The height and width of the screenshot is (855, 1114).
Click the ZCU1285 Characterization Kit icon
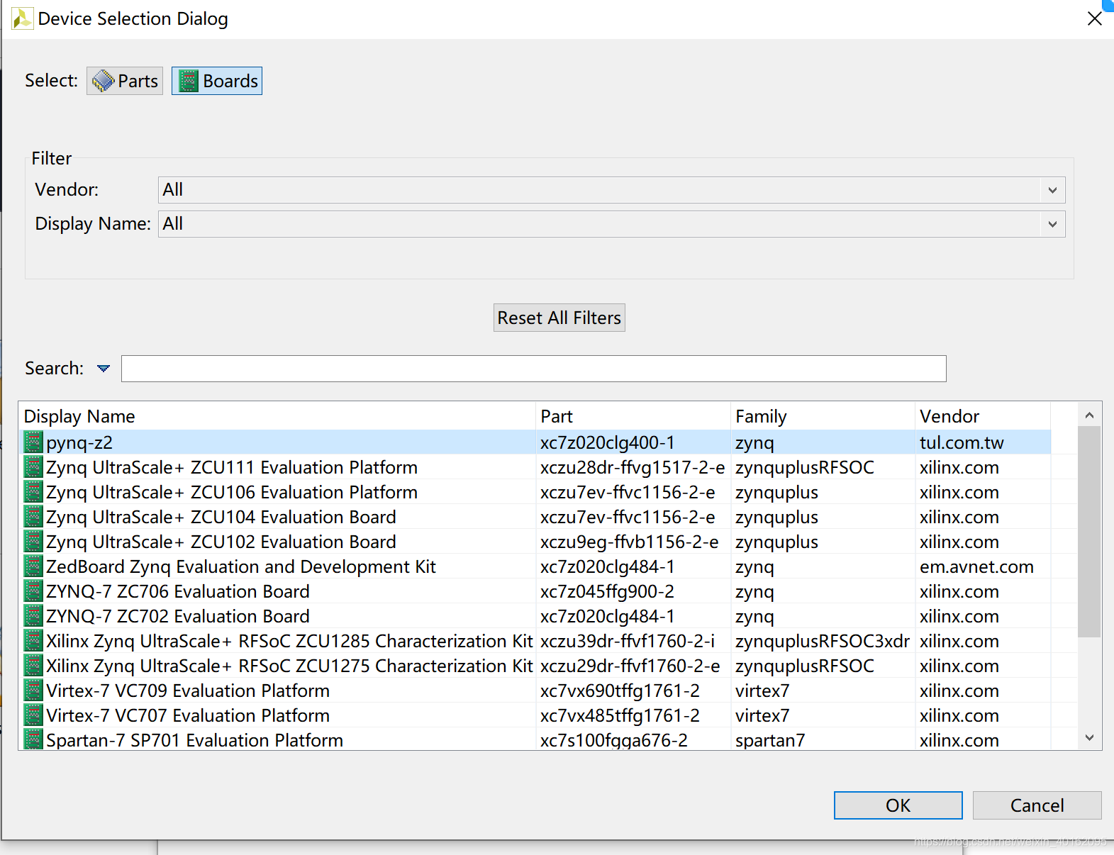tap(33, 641)
